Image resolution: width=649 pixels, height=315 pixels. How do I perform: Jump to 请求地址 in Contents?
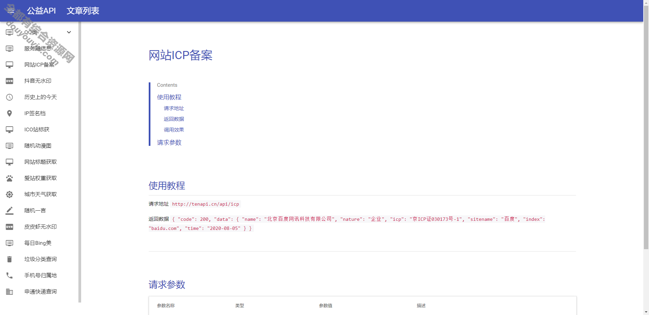pyautogui.click(x=174, y=108)
